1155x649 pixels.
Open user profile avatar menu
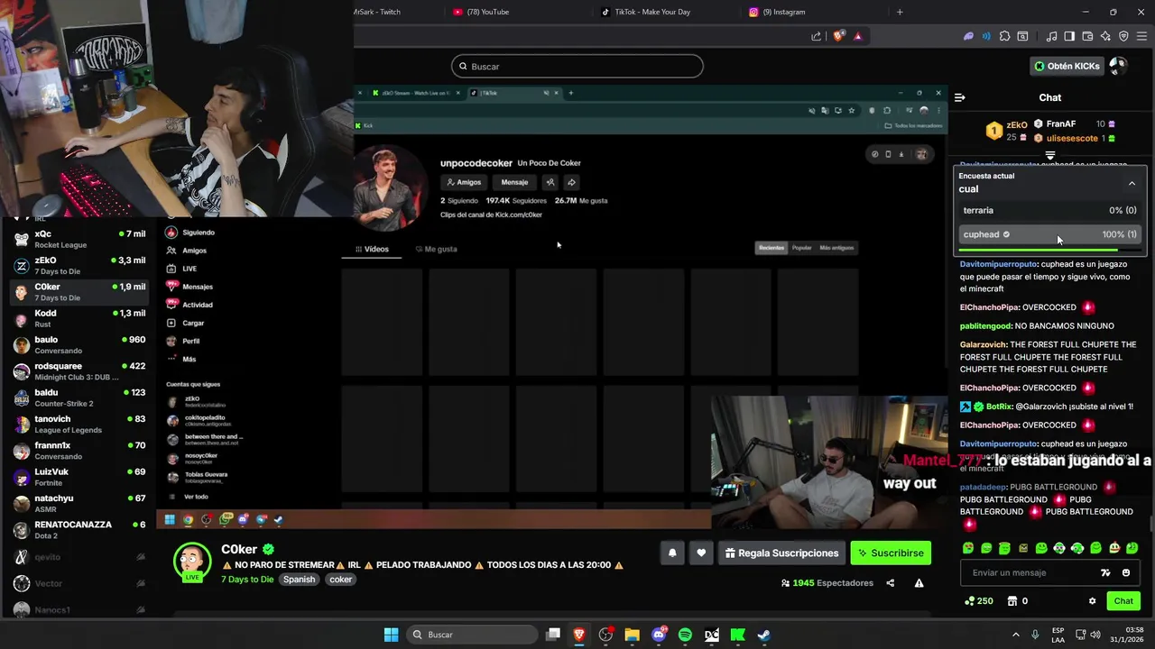1118,66
